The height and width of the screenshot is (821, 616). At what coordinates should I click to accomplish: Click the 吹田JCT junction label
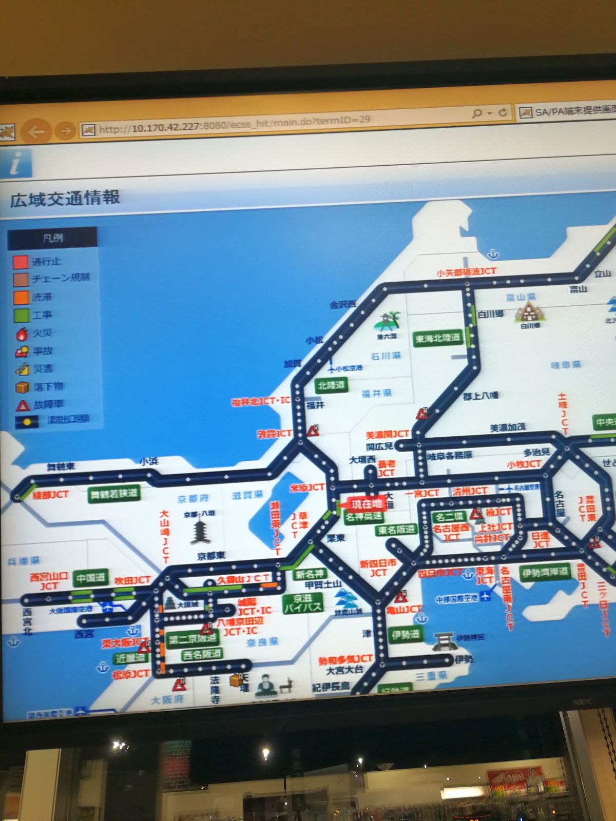[132, 580]
